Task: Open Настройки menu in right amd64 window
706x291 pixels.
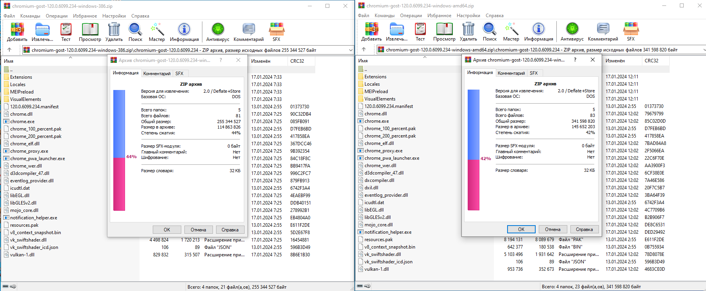Action: point(468,16)
